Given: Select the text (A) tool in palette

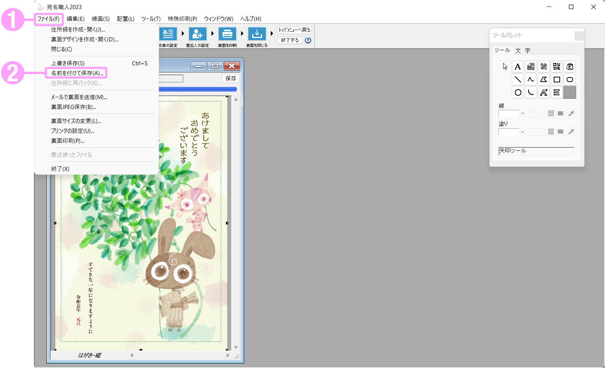Looking at the screenshot, I should (x=518, y=67).
